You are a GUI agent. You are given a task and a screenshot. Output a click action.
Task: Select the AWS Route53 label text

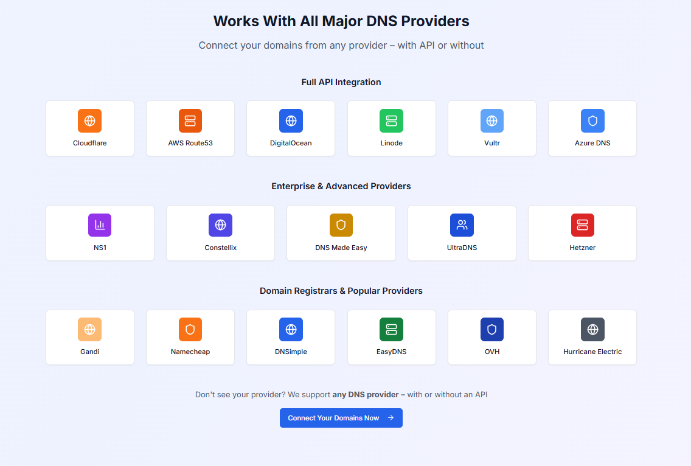tap(190, 143)
